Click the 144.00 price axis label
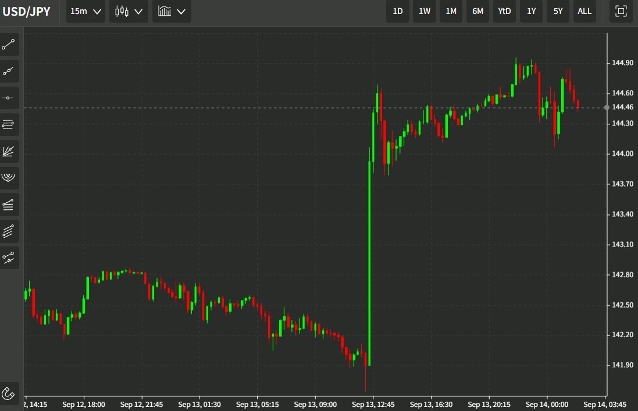 tap(622, 153)
